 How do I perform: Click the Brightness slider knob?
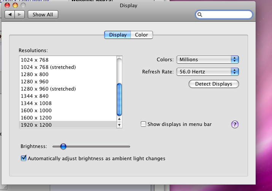click(x=63, y=146)
